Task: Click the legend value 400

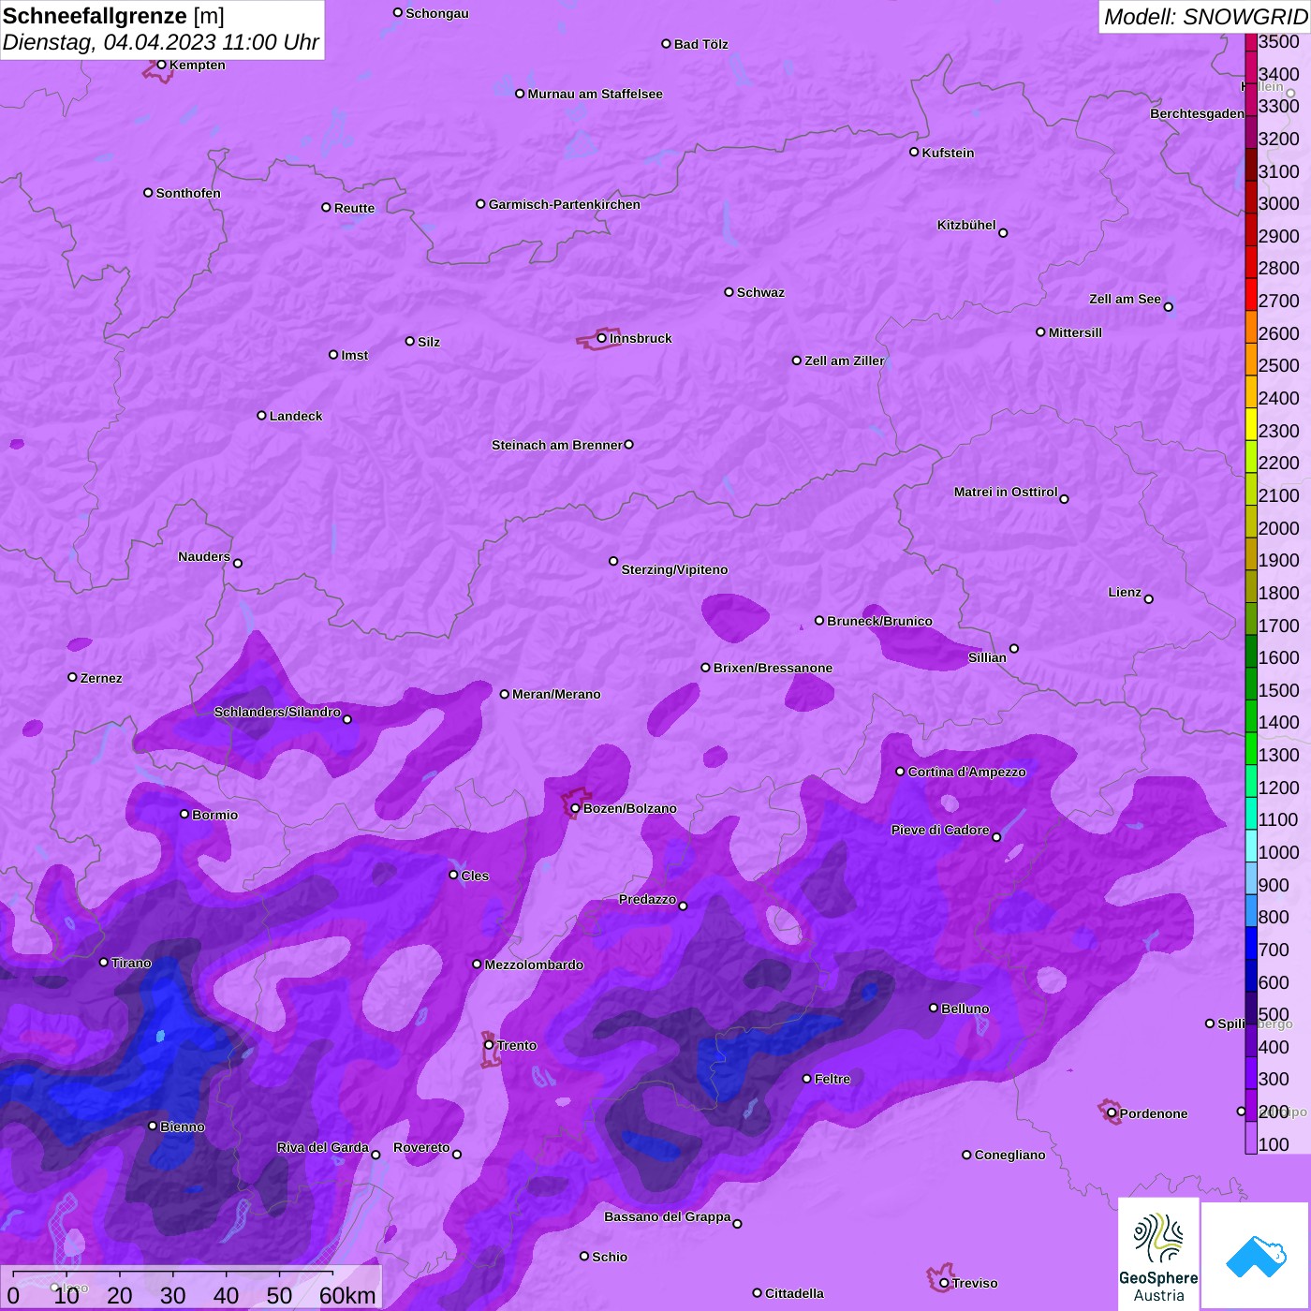Action: coord(1274,1047)
